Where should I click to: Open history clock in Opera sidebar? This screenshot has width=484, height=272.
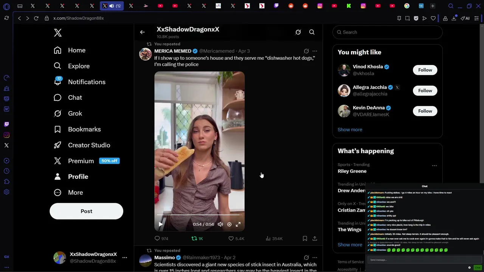6,171
